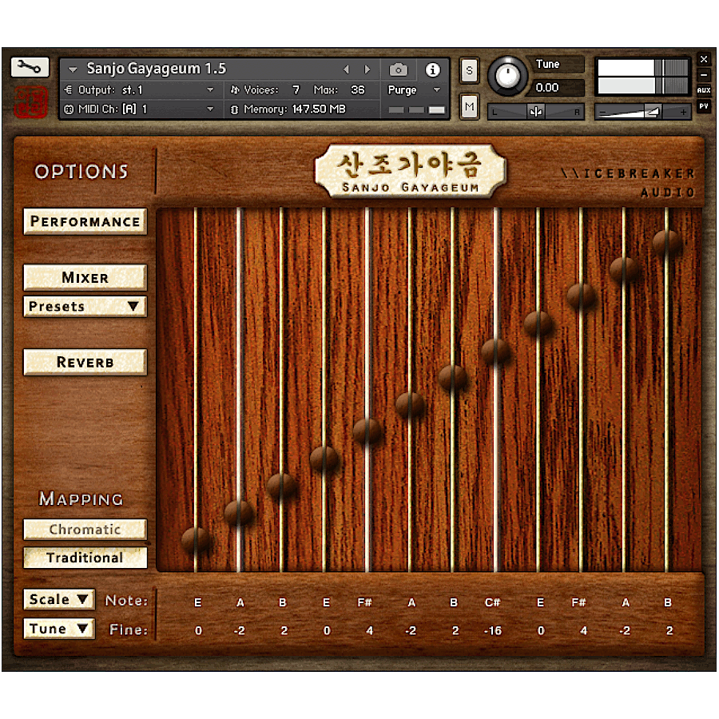
Task: Adjust the Tune knob
Action: point(509,75)
